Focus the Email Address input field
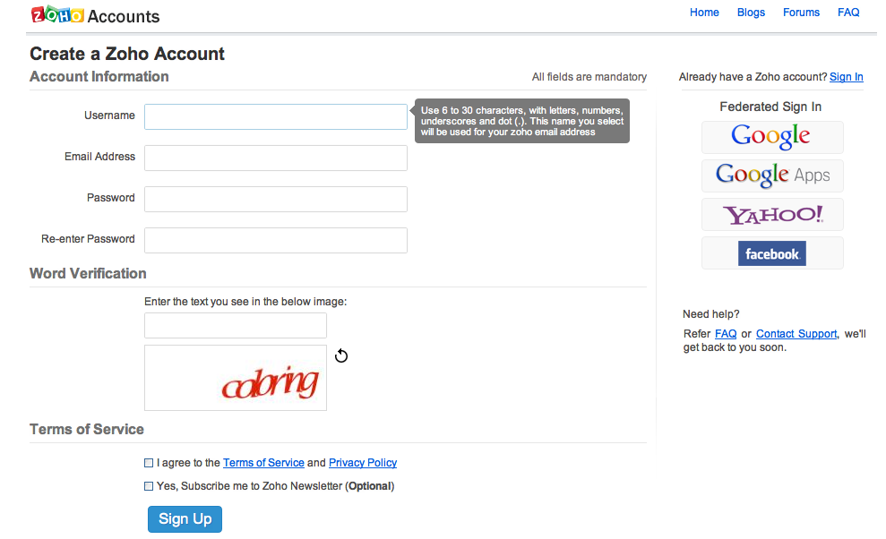 coord(276,158)
